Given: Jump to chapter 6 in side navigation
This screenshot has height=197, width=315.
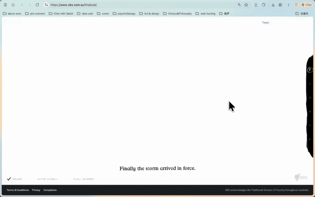Looking at the screenshot, I should [x=310, y=139].
